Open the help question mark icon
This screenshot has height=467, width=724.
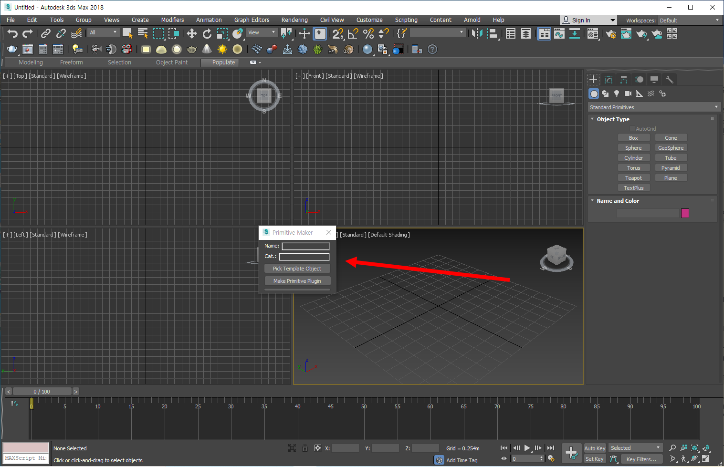click(x=432, y=49)
